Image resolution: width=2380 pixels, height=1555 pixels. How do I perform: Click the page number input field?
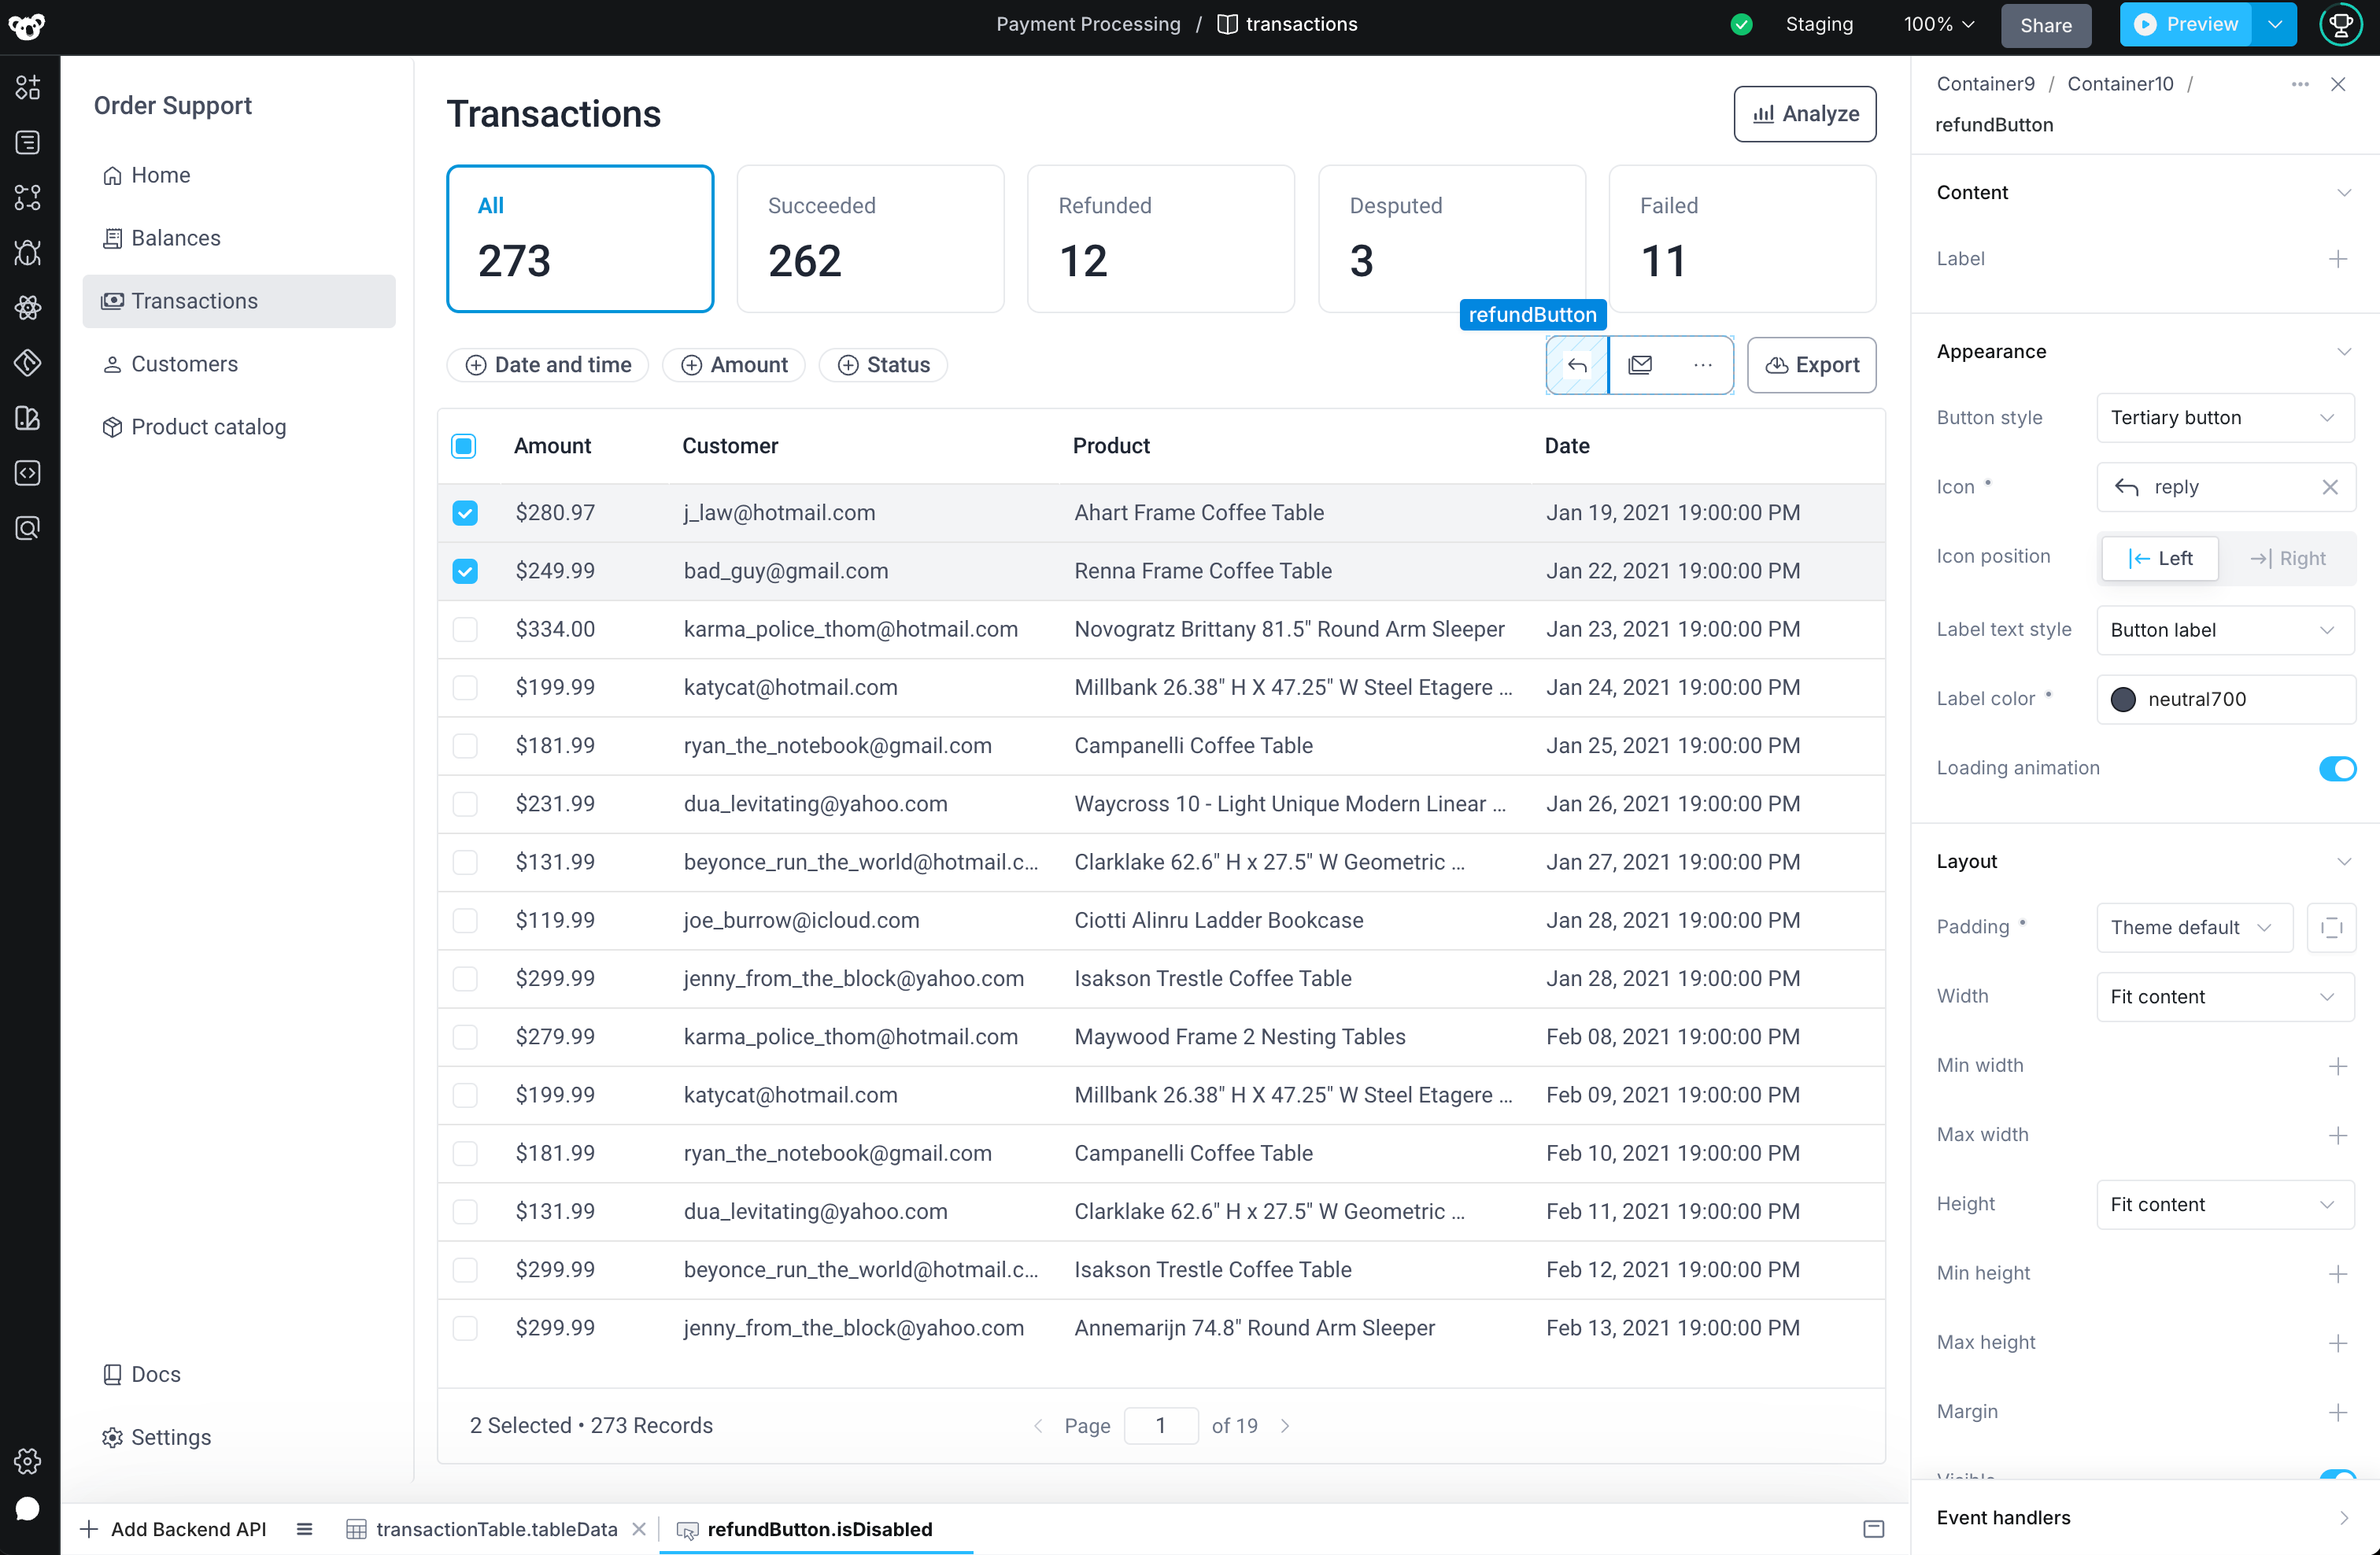click(1161, 1425)
